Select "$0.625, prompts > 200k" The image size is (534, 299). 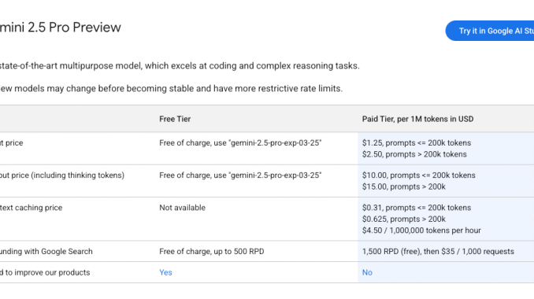403,219
